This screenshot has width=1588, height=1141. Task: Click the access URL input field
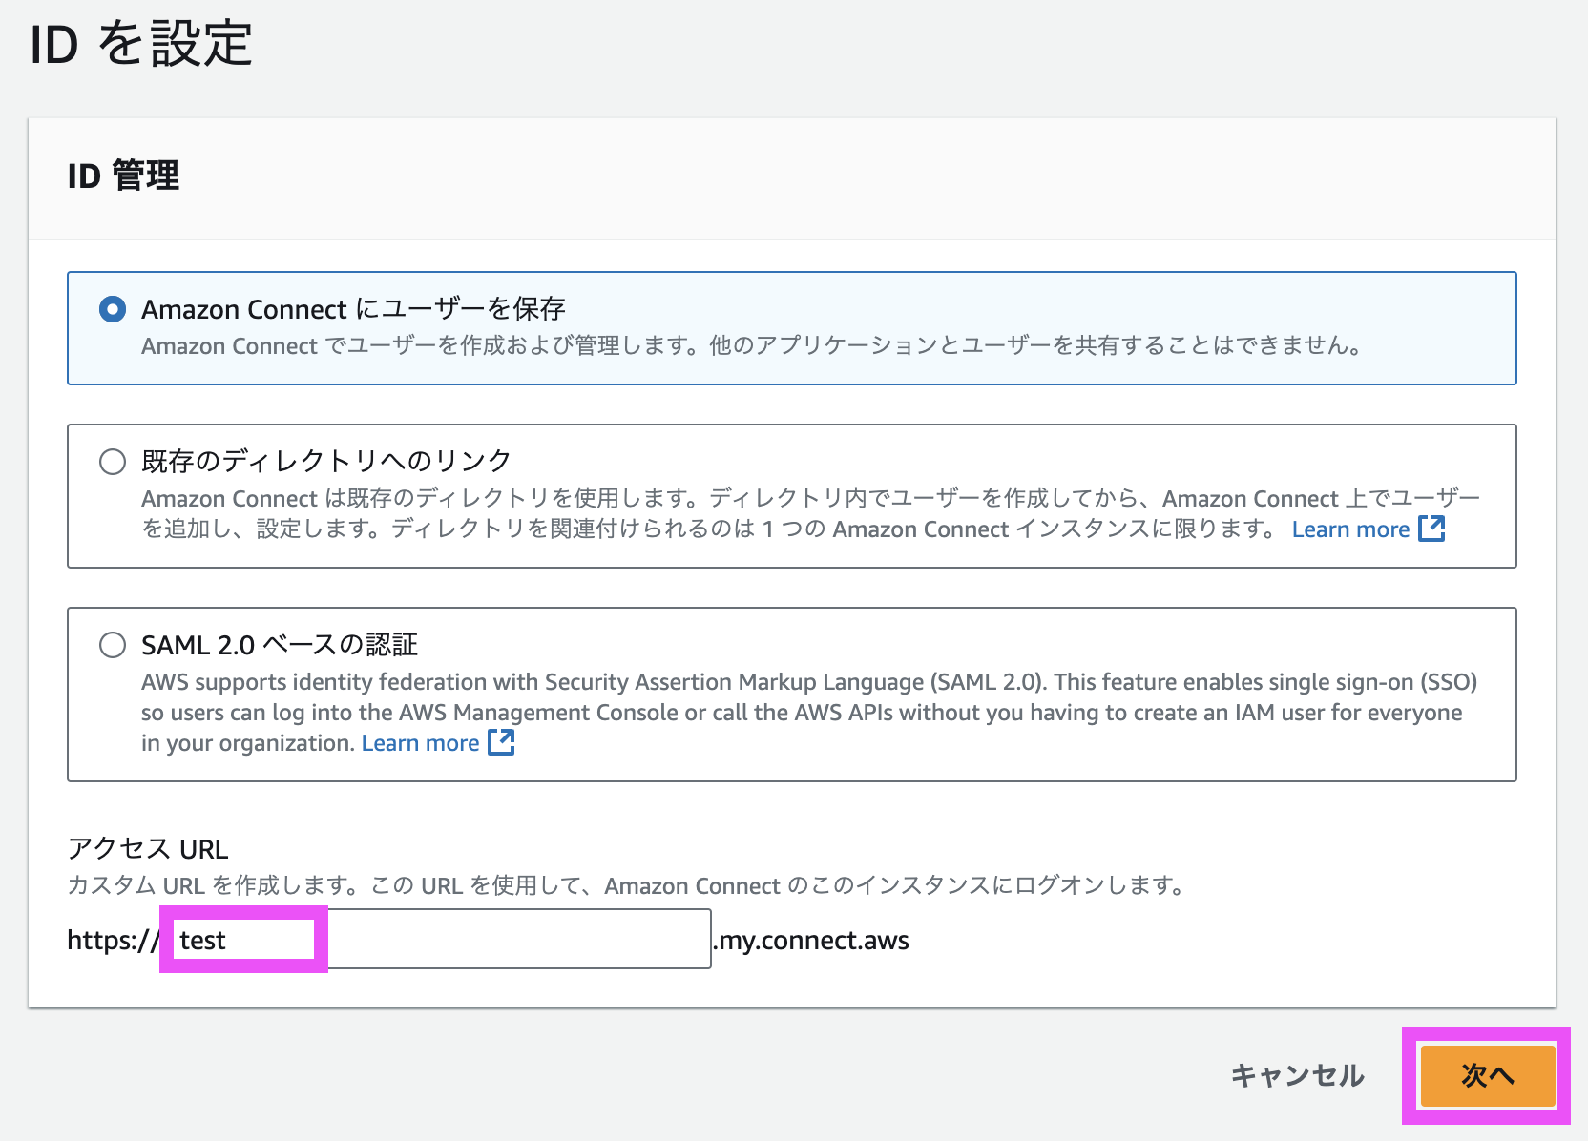coord(437,940)
